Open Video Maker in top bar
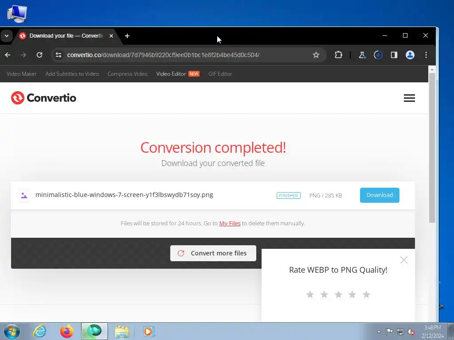 (x=22, y=74)
